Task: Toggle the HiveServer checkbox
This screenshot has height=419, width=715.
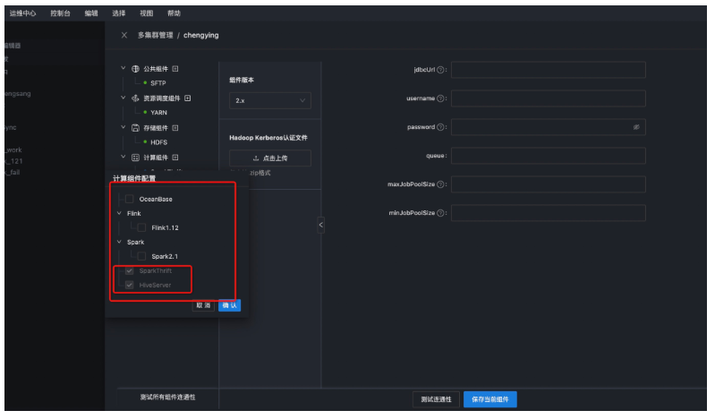Action: coord(130,285)
